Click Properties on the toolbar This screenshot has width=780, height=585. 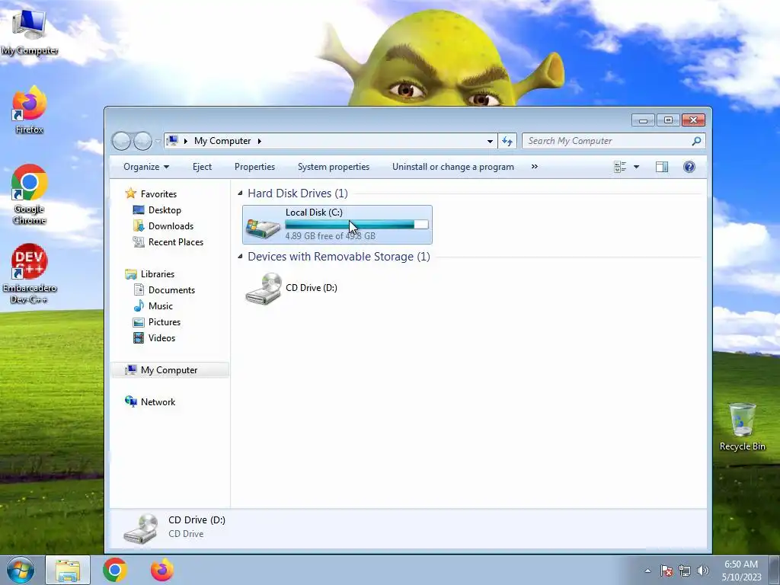coord(254,167)
